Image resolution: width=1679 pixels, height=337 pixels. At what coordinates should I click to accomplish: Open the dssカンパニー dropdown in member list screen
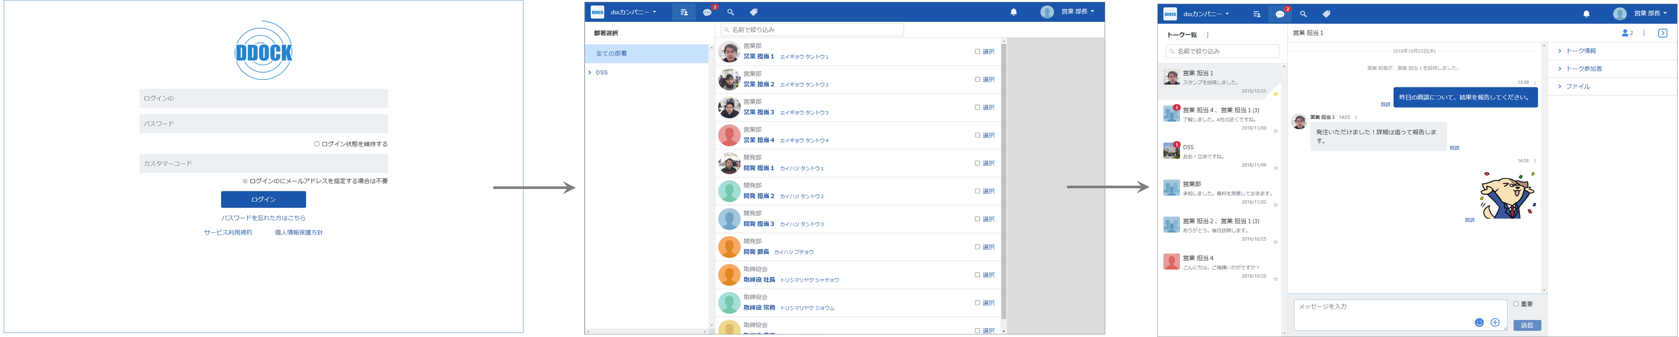[x=633, y=12]
